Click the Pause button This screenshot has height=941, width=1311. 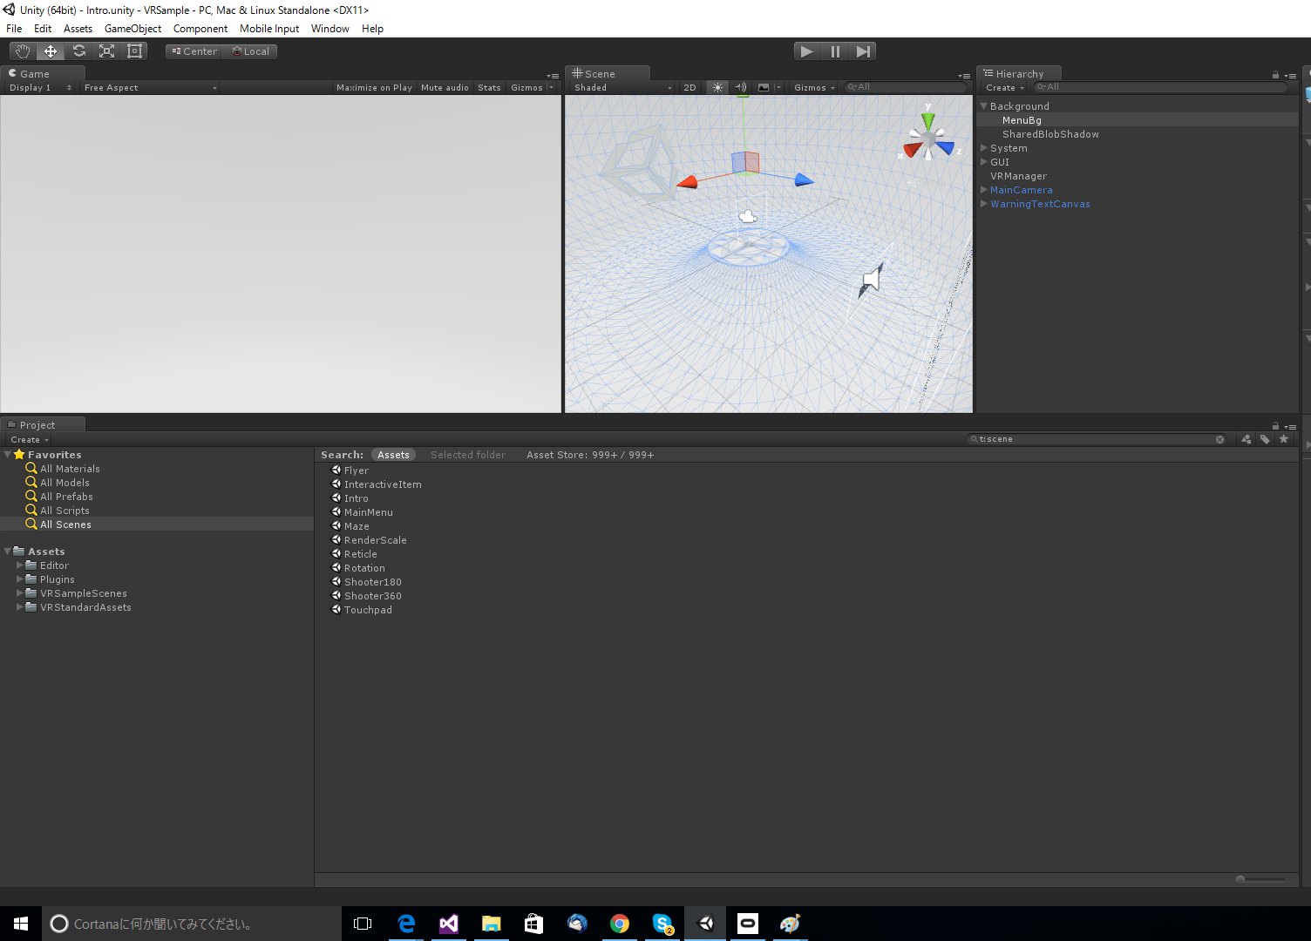point(835,51)
